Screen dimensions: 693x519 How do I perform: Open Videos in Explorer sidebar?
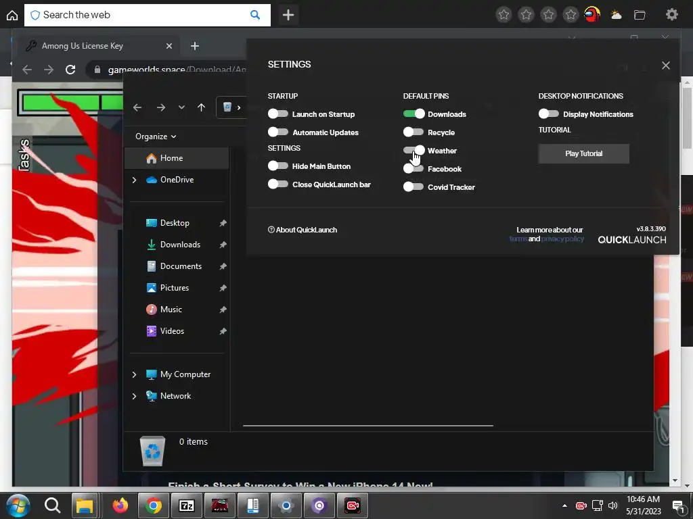point(172,331)
